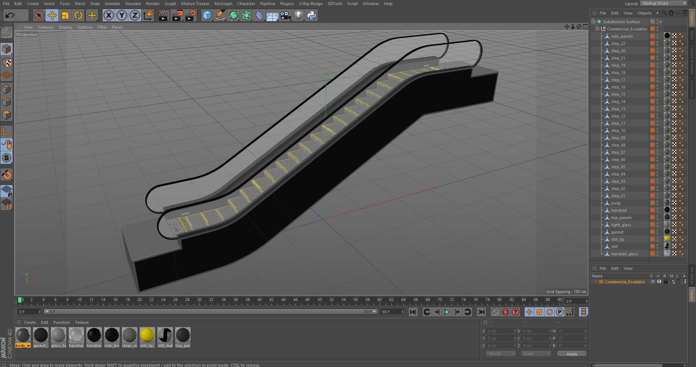Toggle the Enable Snap 'S' icon

pos(7,158)
